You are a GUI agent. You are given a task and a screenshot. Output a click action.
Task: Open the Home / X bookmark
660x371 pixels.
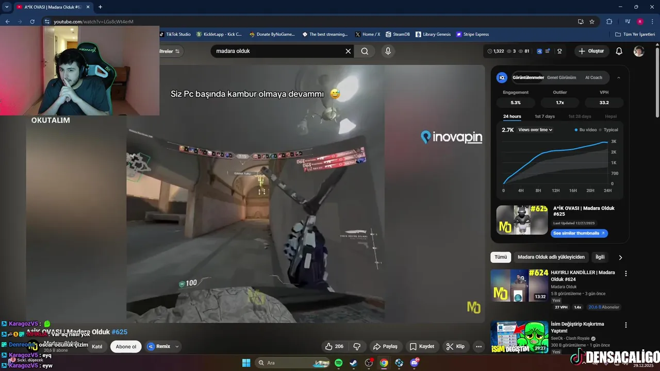(x=367, y=35)
